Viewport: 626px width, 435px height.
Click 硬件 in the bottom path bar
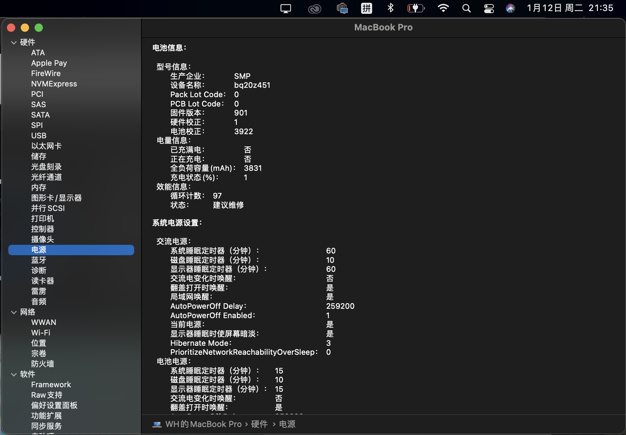point(259,424)
